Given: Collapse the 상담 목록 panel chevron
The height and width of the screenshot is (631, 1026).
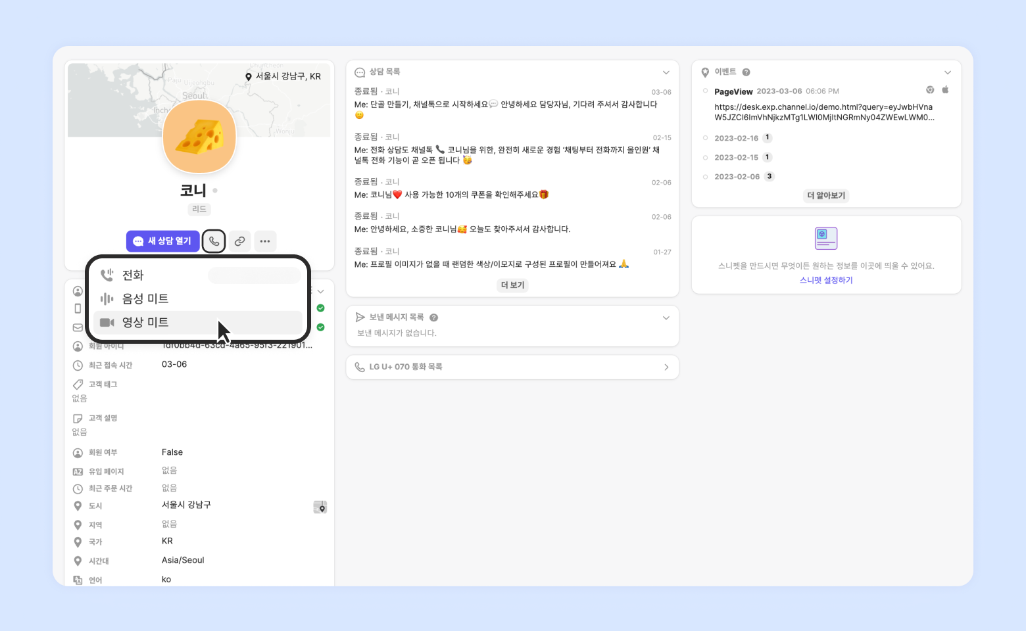Looking at the screenshot, I should tap(666, 72).
